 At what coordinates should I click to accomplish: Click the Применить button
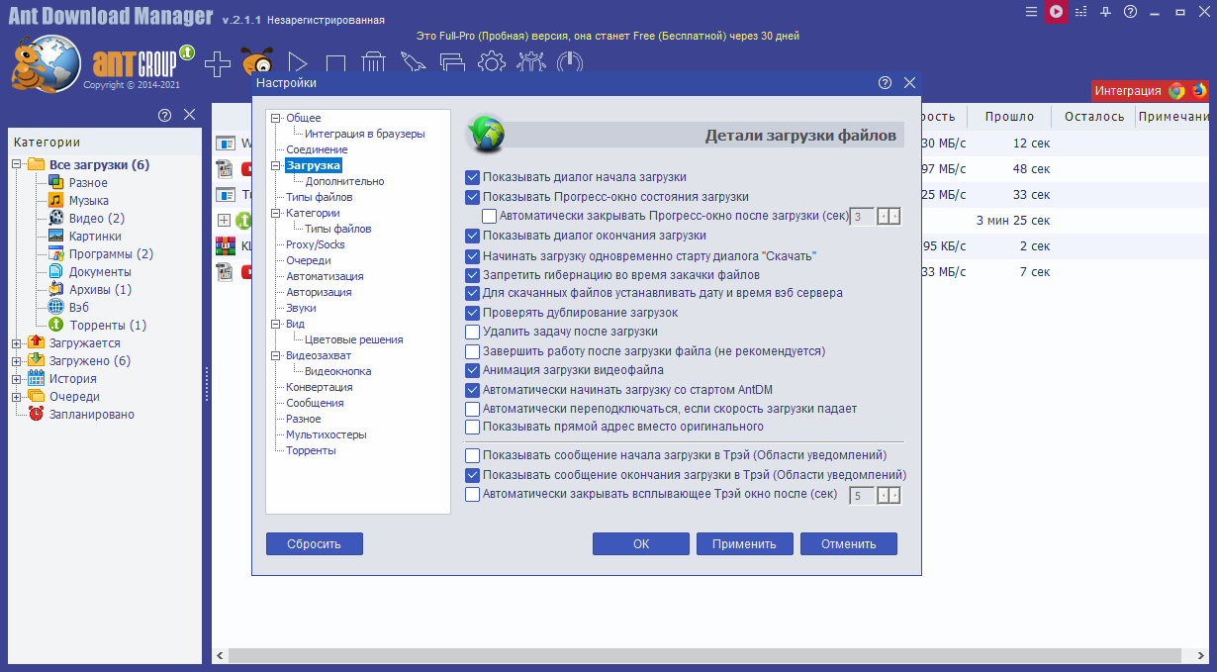[744, 543]
